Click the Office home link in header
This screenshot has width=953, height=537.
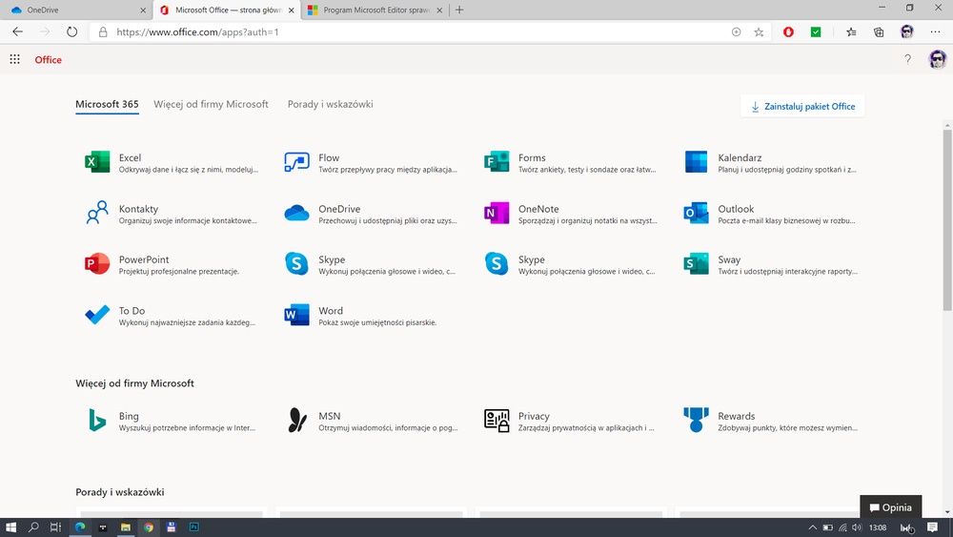point(48,59)
